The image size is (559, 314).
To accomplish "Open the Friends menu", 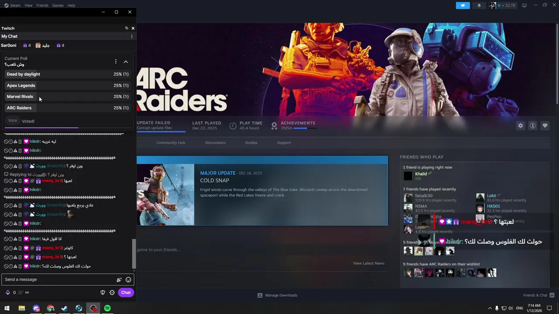I will click(42, 5).
